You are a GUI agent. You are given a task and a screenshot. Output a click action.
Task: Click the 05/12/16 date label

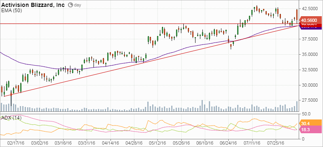click(x=158, y=143)
